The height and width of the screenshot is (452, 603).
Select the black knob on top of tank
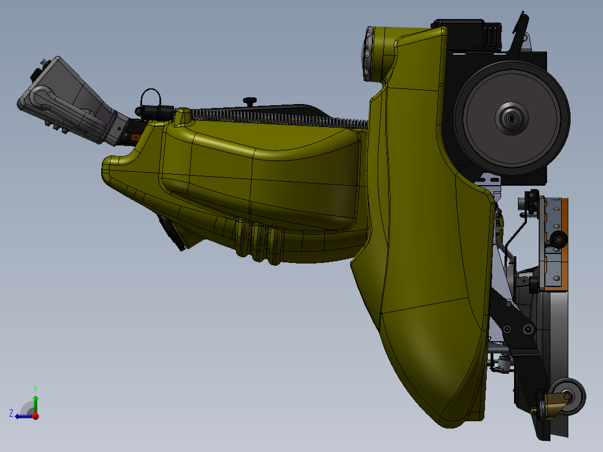[249, 101]
